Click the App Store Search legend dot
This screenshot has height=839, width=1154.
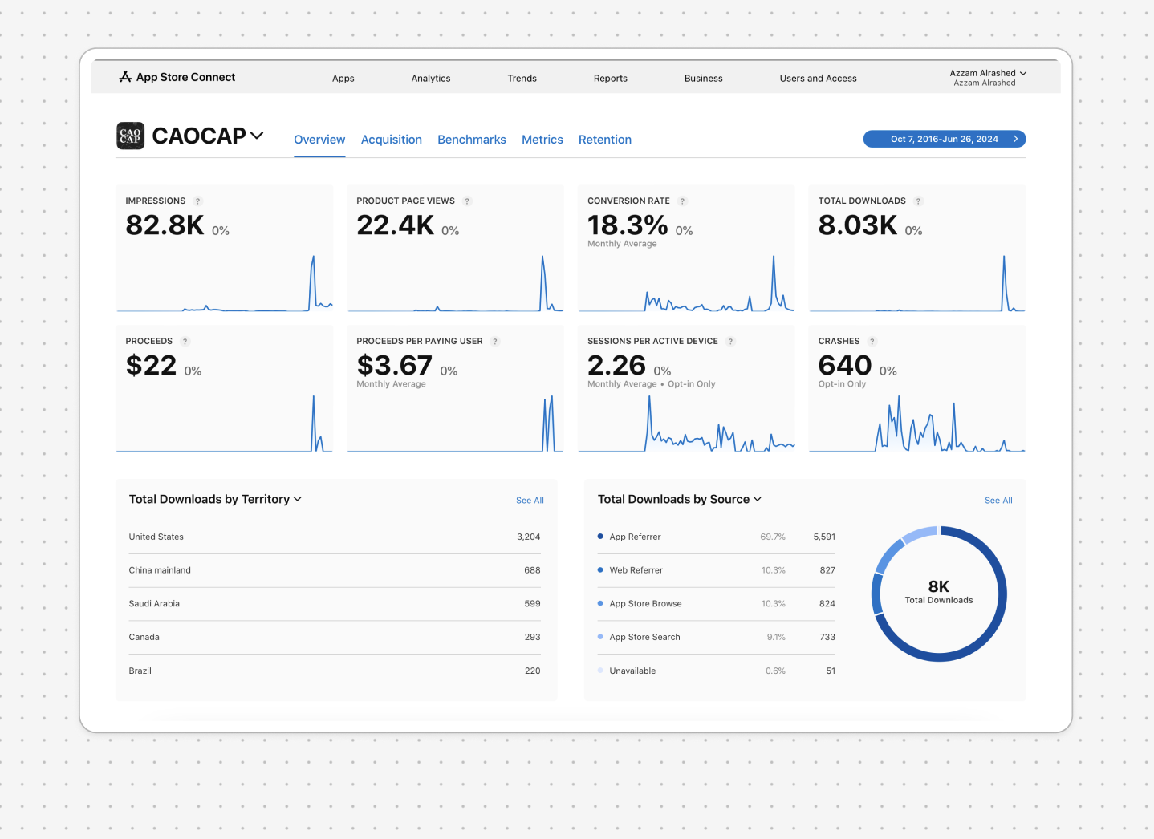600,637
